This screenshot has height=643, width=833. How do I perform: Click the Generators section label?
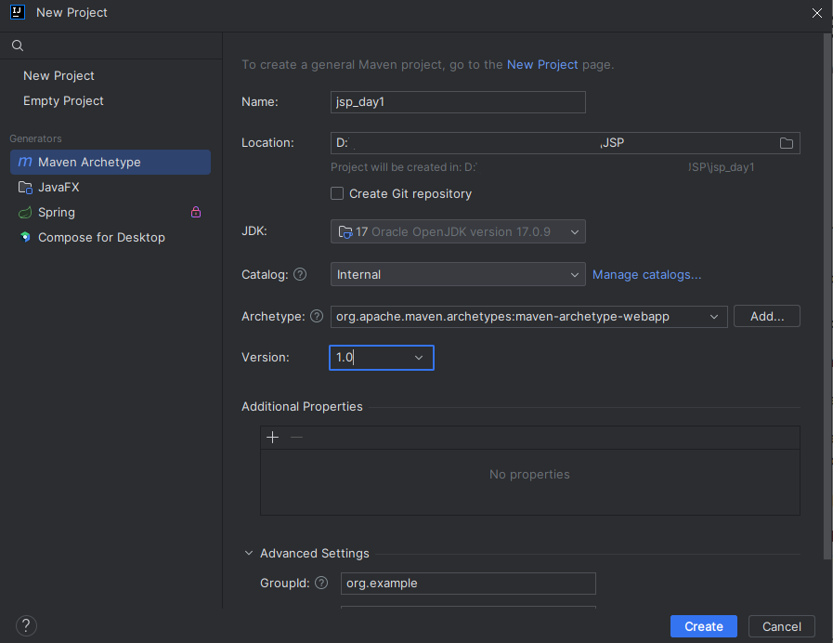click(35, 138)
